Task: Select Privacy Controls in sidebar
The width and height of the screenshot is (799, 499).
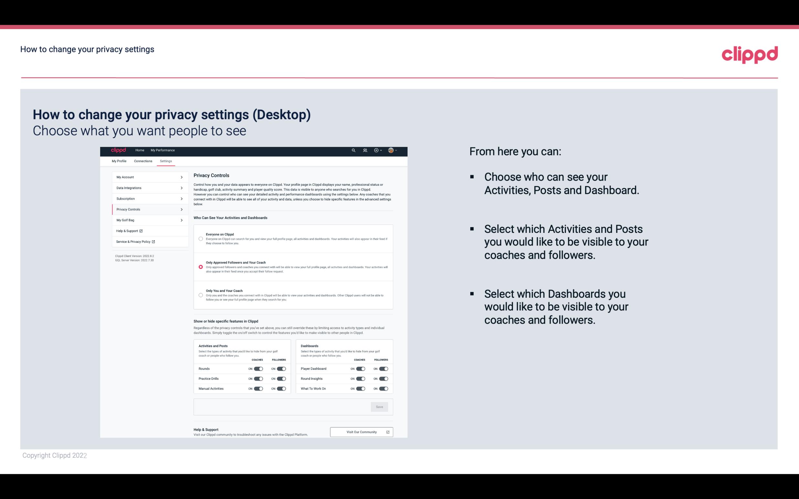Action: coord(147,209)
